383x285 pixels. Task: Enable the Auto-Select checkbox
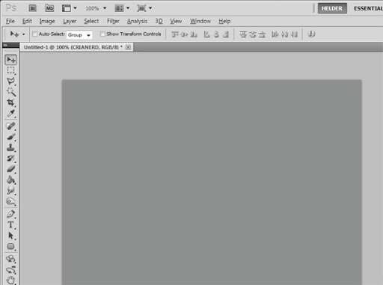pos(35,34)
